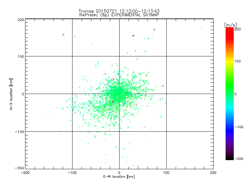Viewport: 251px width, 188px height.
Task: Click the '-100' label on the colorbar
Action: coord(239,127)
